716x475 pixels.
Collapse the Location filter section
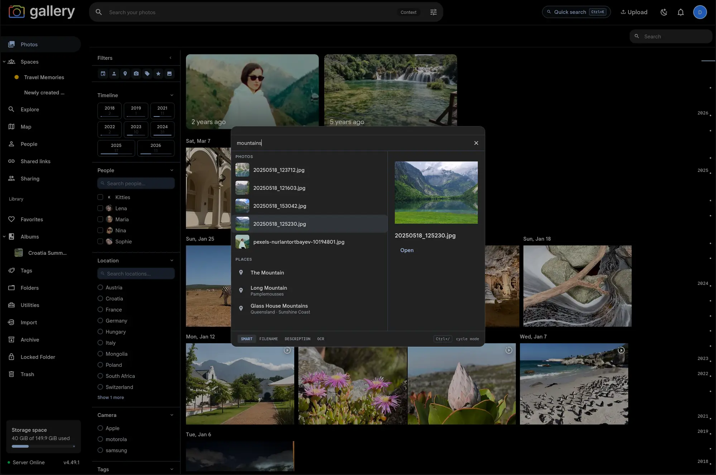172,260
